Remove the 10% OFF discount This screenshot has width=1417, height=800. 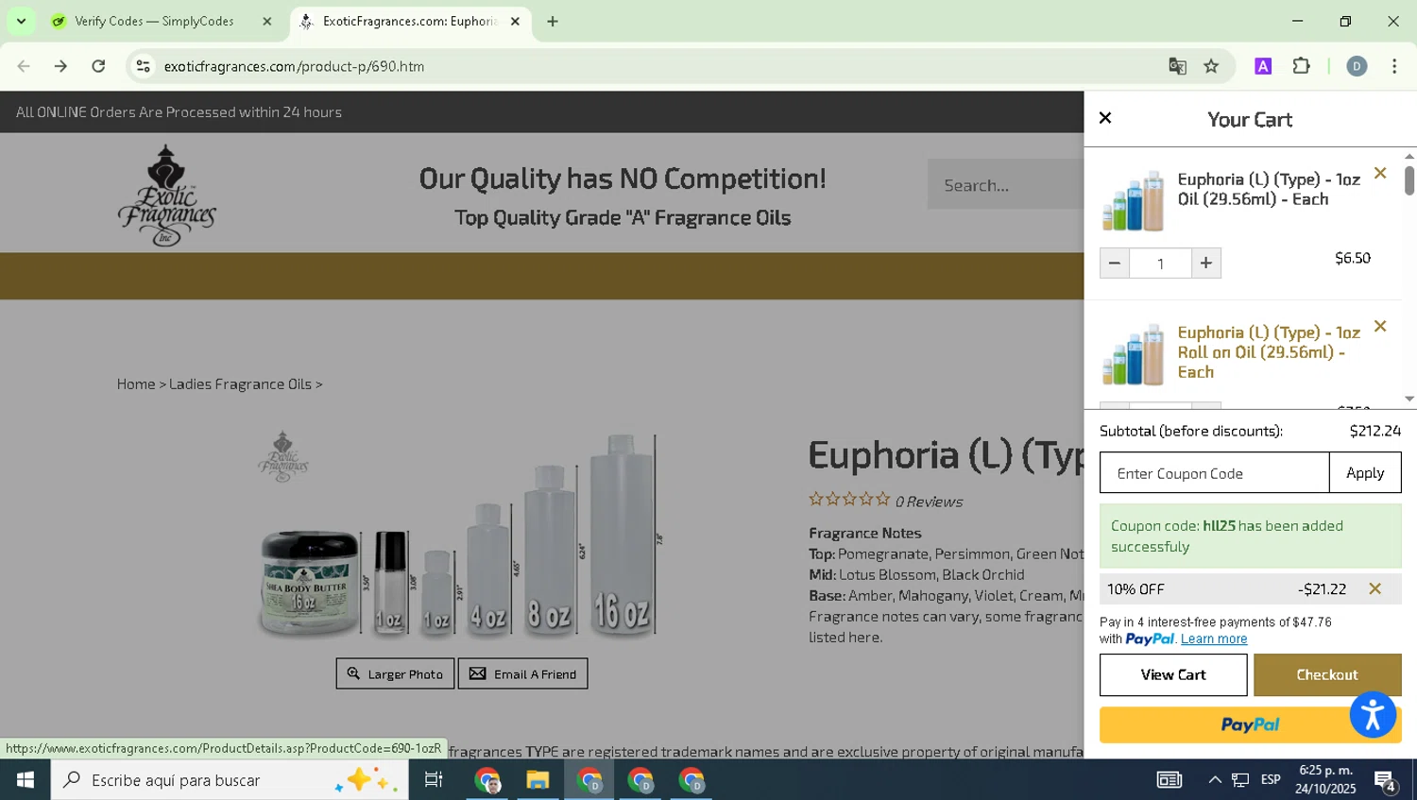click(x=1375, y=589)
